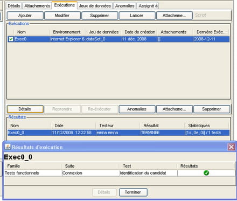Screen dimensions: 237x201
Task: Click the Jeu de données column header
Action: [x=103, y=32]
